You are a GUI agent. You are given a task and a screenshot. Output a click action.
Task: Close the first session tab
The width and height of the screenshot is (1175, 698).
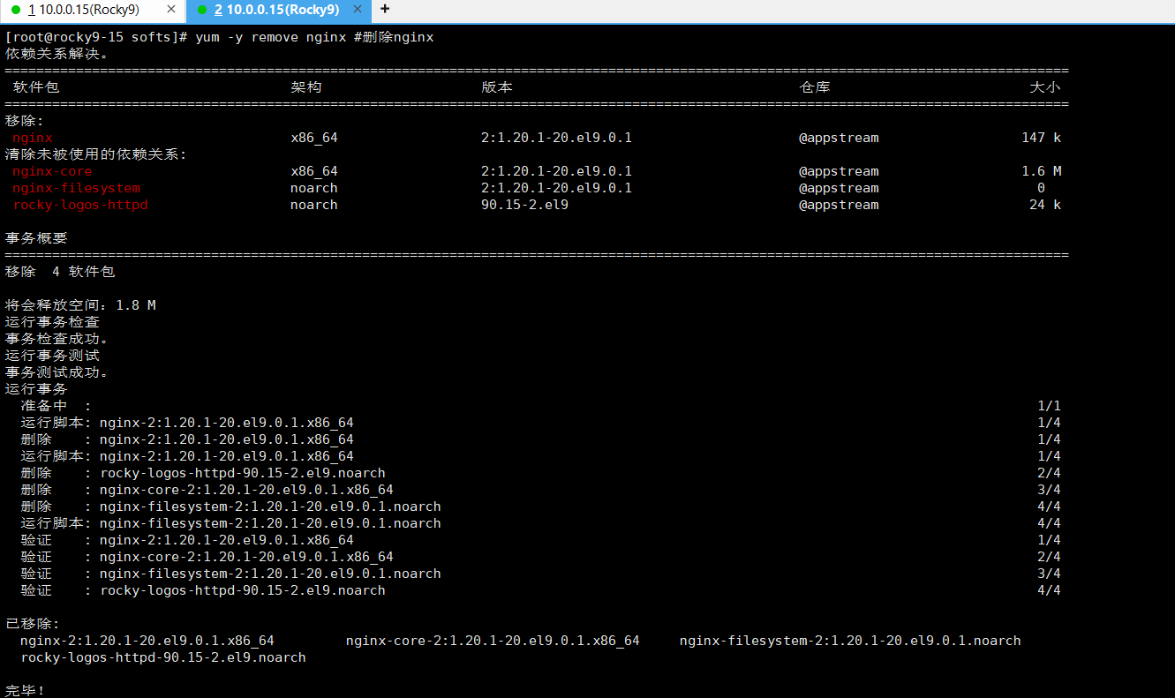click(172, 10)
